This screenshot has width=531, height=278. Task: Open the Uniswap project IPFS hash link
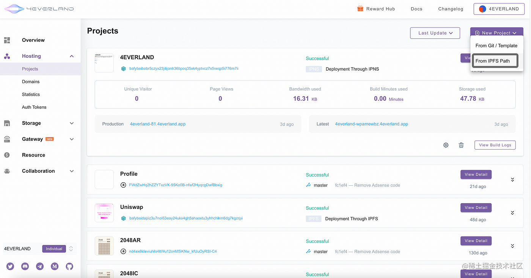[186, 218]
